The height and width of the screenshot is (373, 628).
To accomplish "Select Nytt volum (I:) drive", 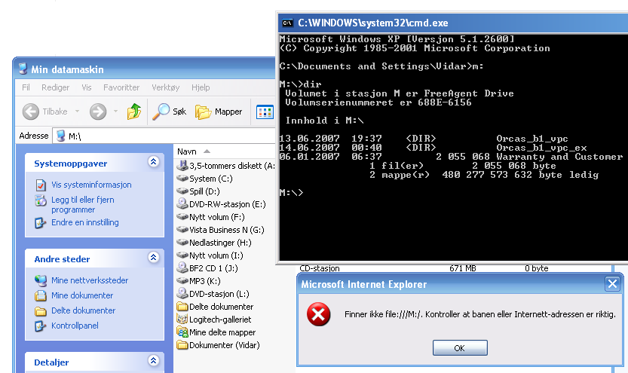I will pyautogui.click(x=210, y=255).
